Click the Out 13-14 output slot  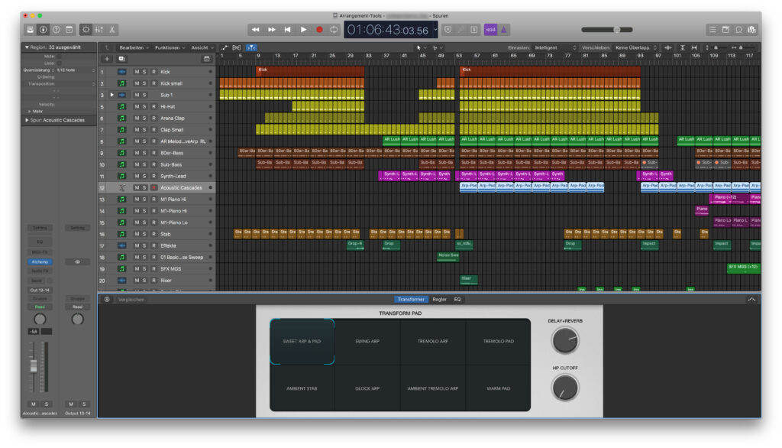coord(40,291)
